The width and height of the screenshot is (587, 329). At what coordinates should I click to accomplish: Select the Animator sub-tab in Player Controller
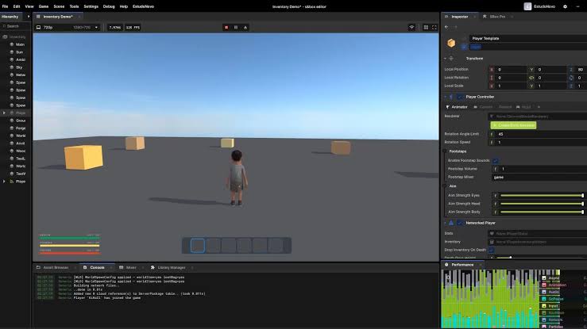[457, 107]
